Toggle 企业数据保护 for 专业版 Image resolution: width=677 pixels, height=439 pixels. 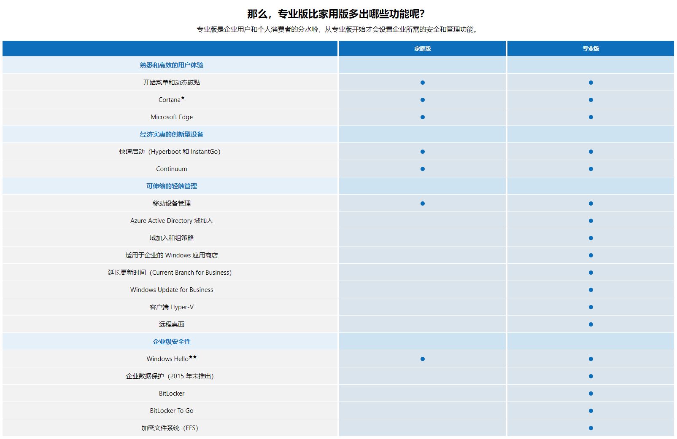pos(591,376)
